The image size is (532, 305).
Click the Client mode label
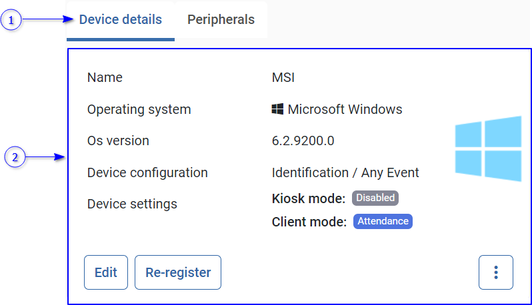[309, 222]
